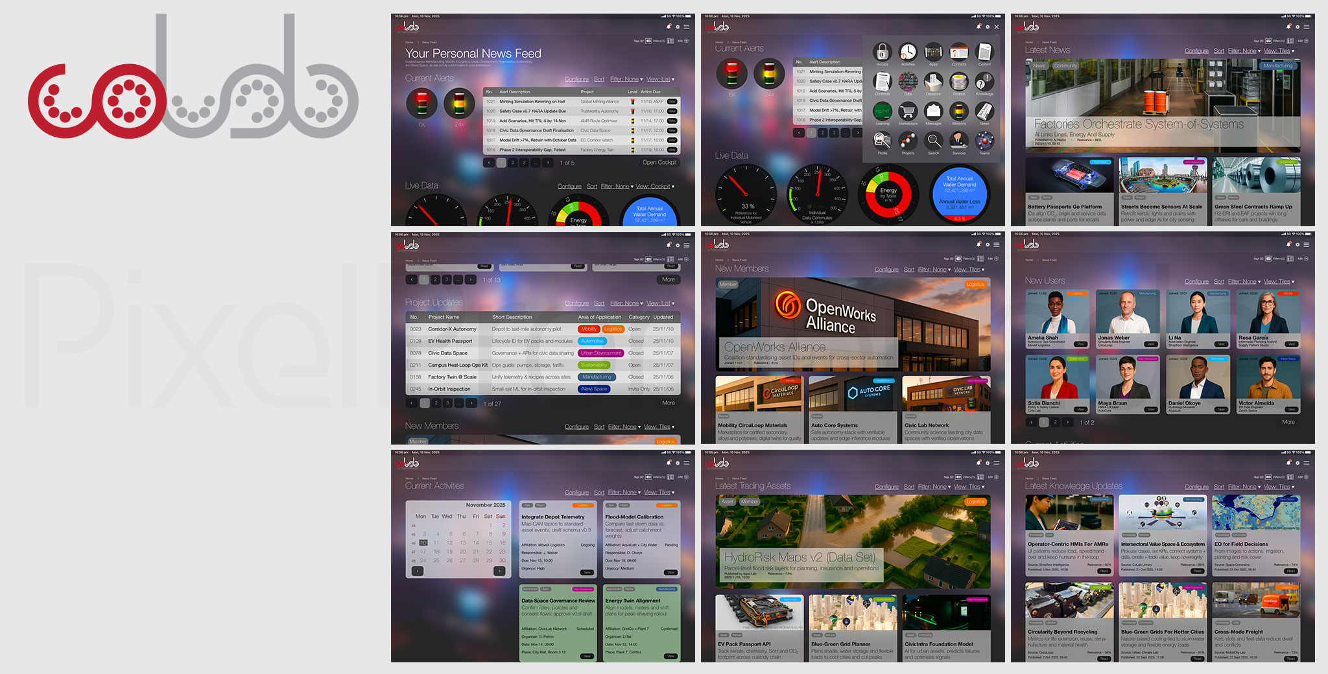This screenshot has height=674, width=1328.
Task: Expand the Live Data 'View: Cockpit' dropdown
Action: (655, 187)
